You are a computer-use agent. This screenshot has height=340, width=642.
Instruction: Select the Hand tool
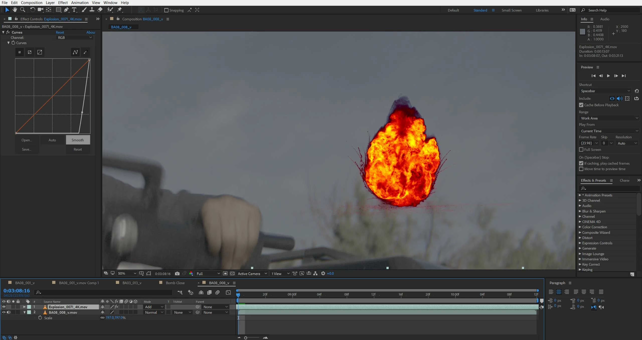point(15,10)
